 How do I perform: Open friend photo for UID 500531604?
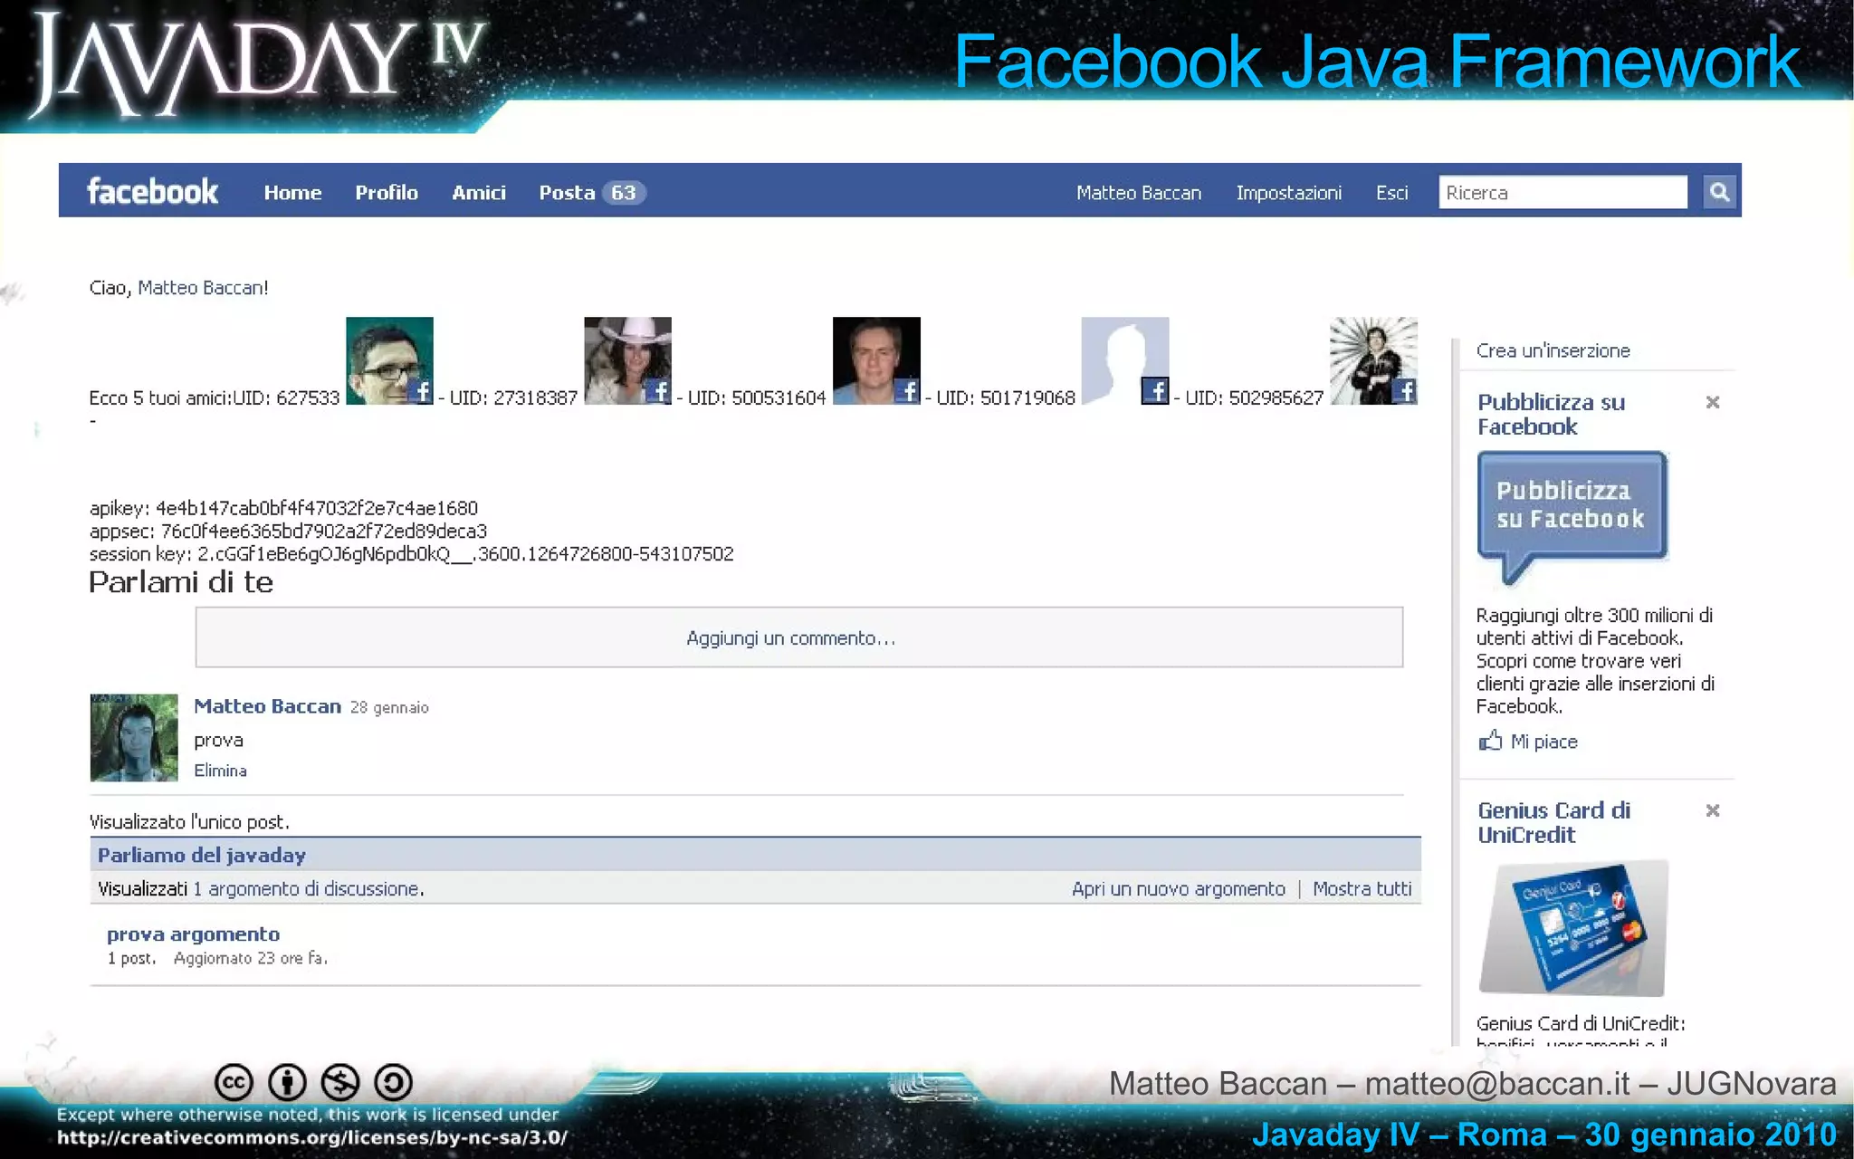tap(876, 360)
